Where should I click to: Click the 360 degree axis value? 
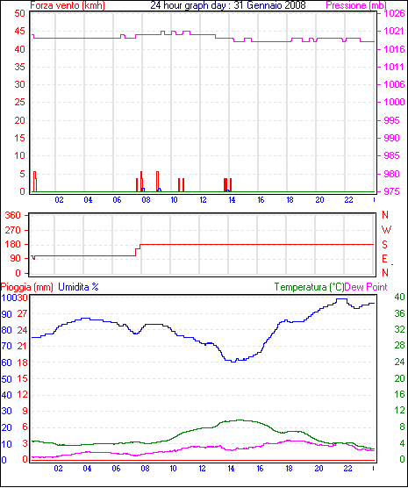pos(13,215)
